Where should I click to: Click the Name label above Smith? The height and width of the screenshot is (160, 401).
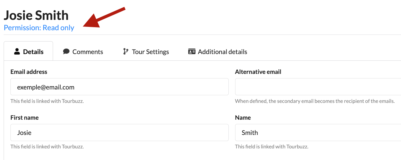pyautogui.click(x=243, y=118)
